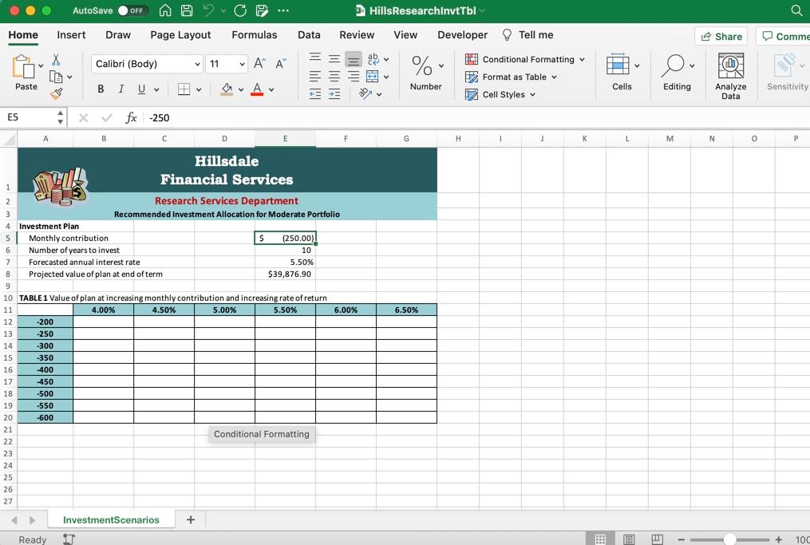
Task: Click the zoom slider handle
Action: click(x=729, y=539)
